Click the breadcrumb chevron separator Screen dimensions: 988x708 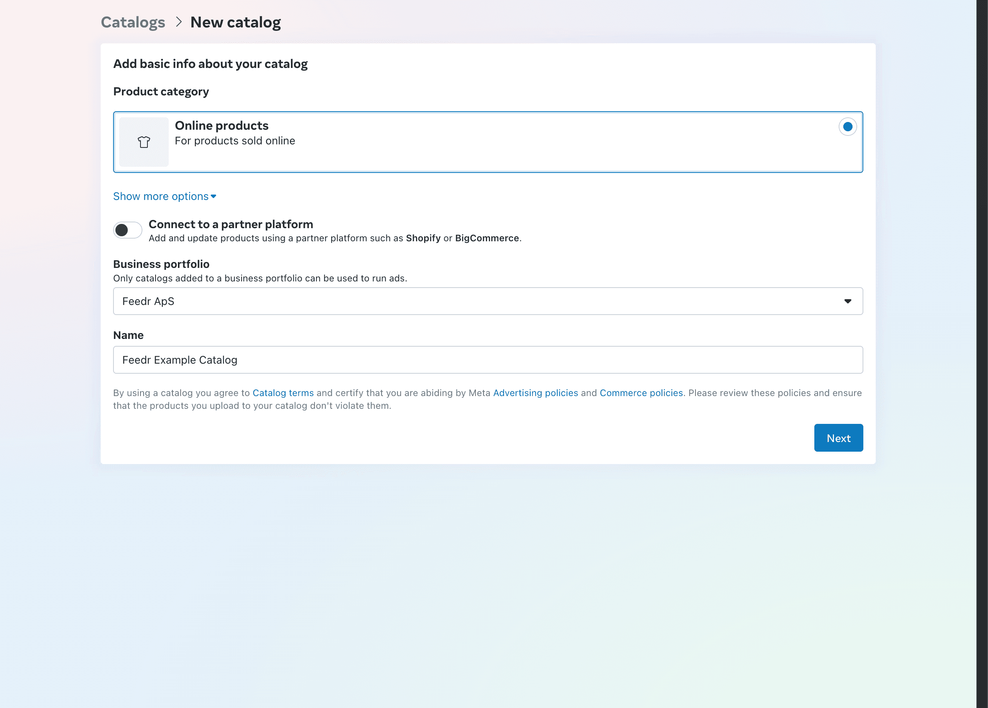pyautogui.click(x=178, y=22)
